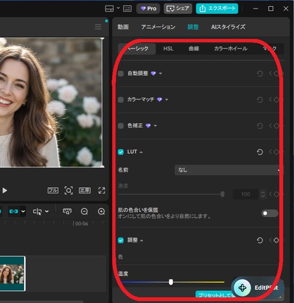The height and width of the screenshot is (303, 294).
Task: Enable the 自動調整 checkbox
Action: (121, 73)
